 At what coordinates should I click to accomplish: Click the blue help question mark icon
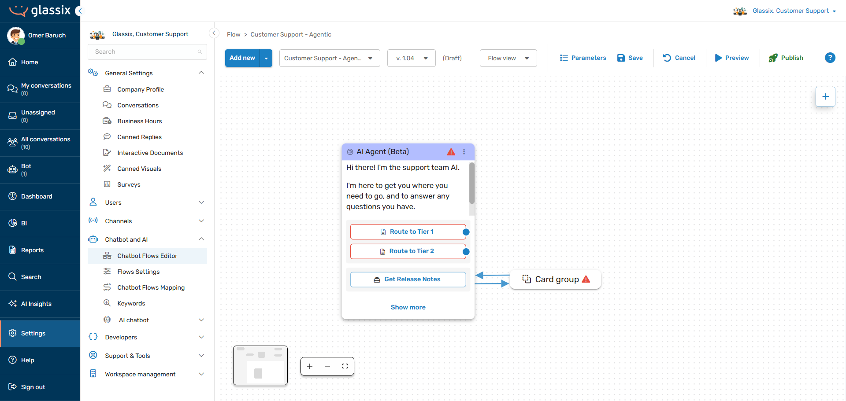[830, 58]
